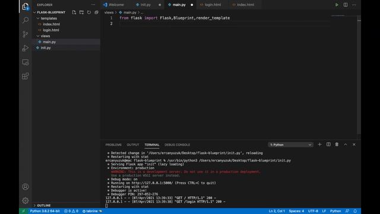The width and height of the screenshot is (380, 214).
Task: Select the TERMINAL panel tab
Action: (152, 144)
